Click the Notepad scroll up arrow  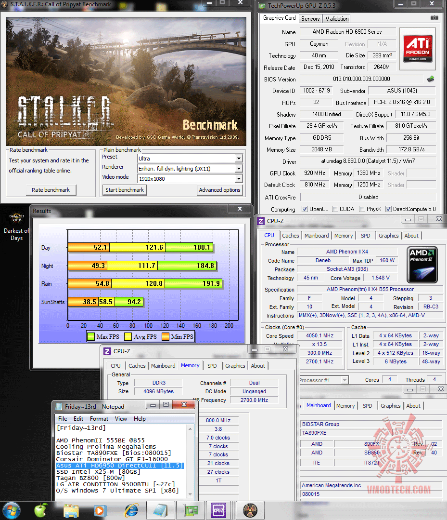coord(190,429)
